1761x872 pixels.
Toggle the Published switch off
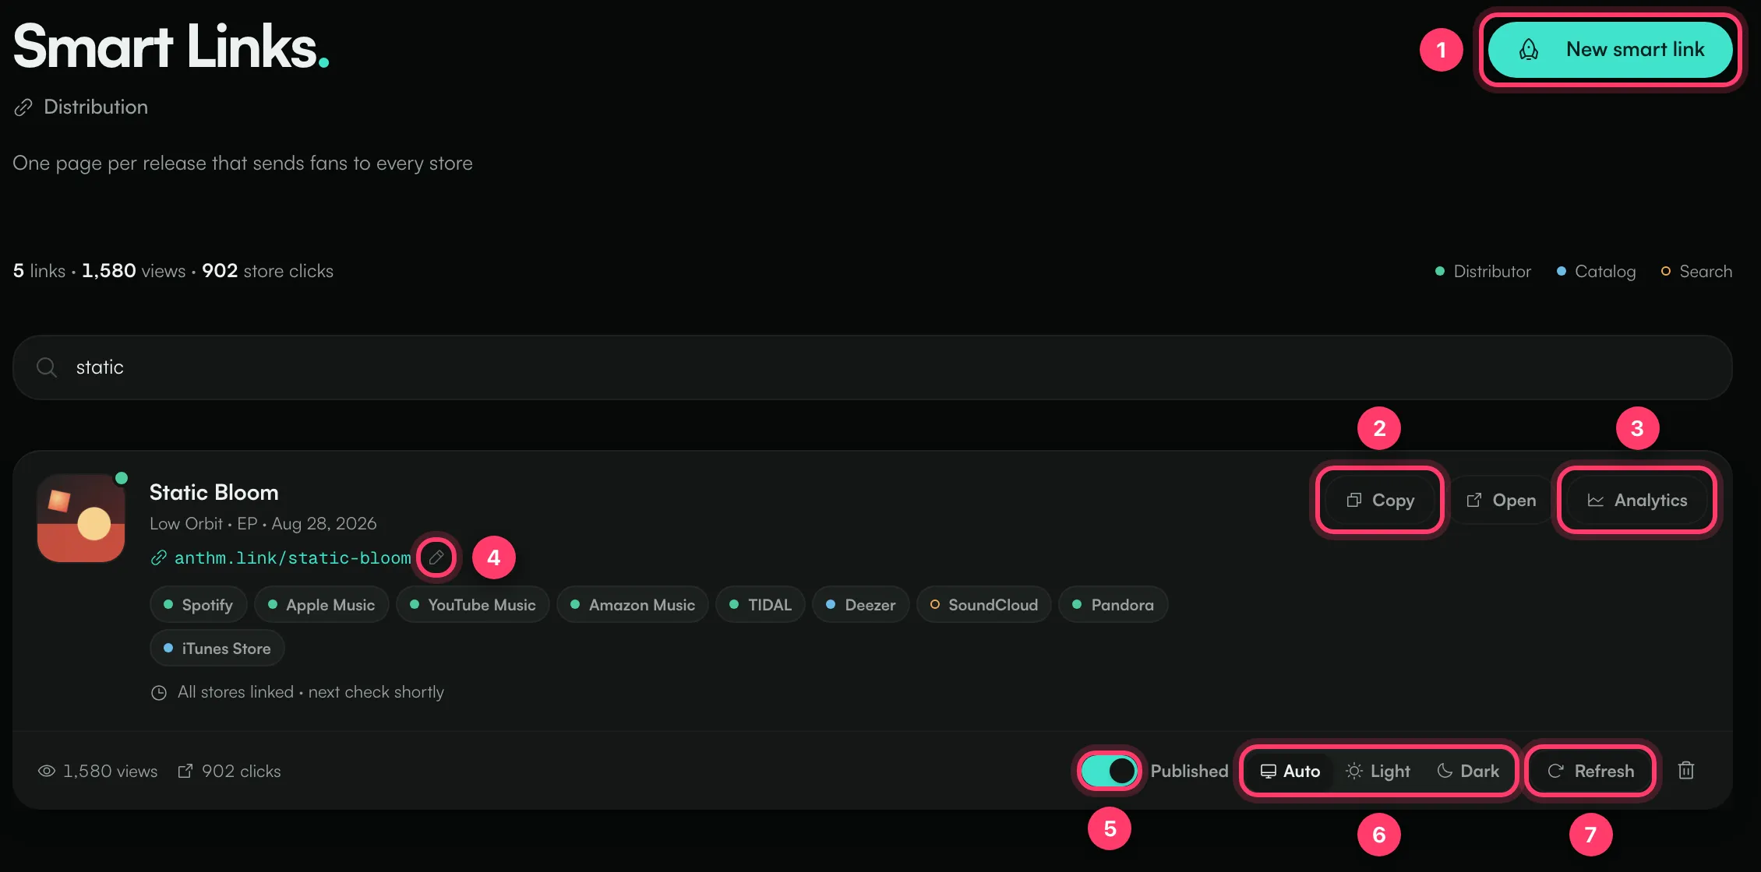[1109, 771]
